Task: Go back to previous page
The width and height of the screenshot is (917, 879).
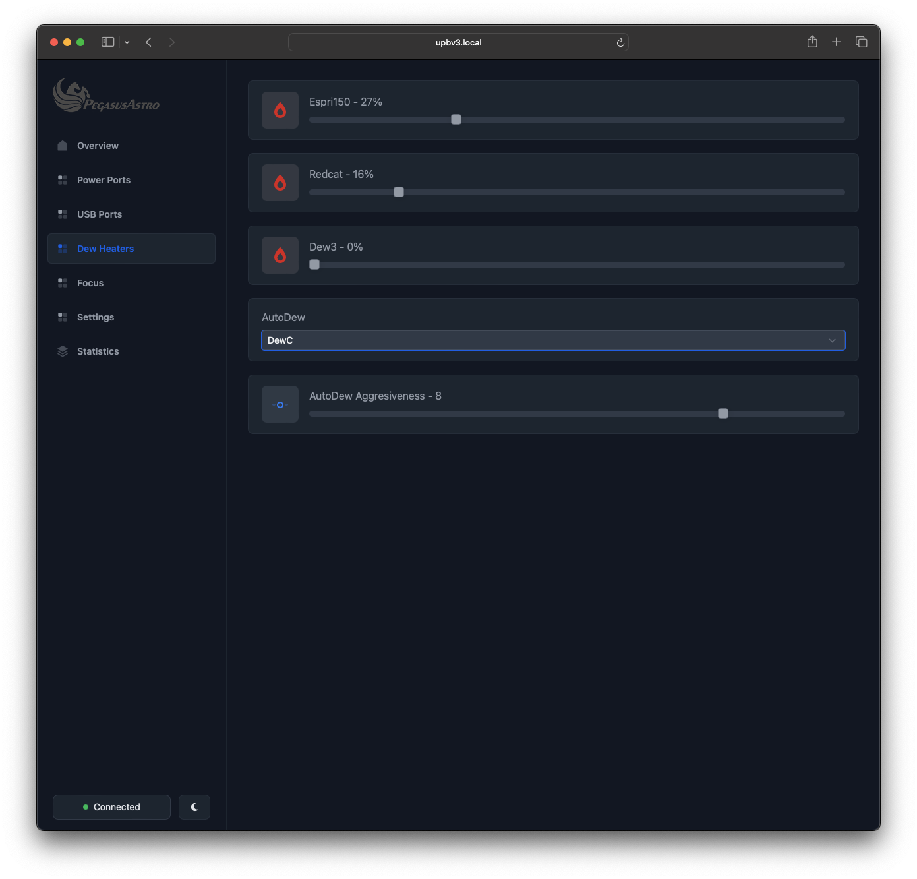Action: (149, 42)
